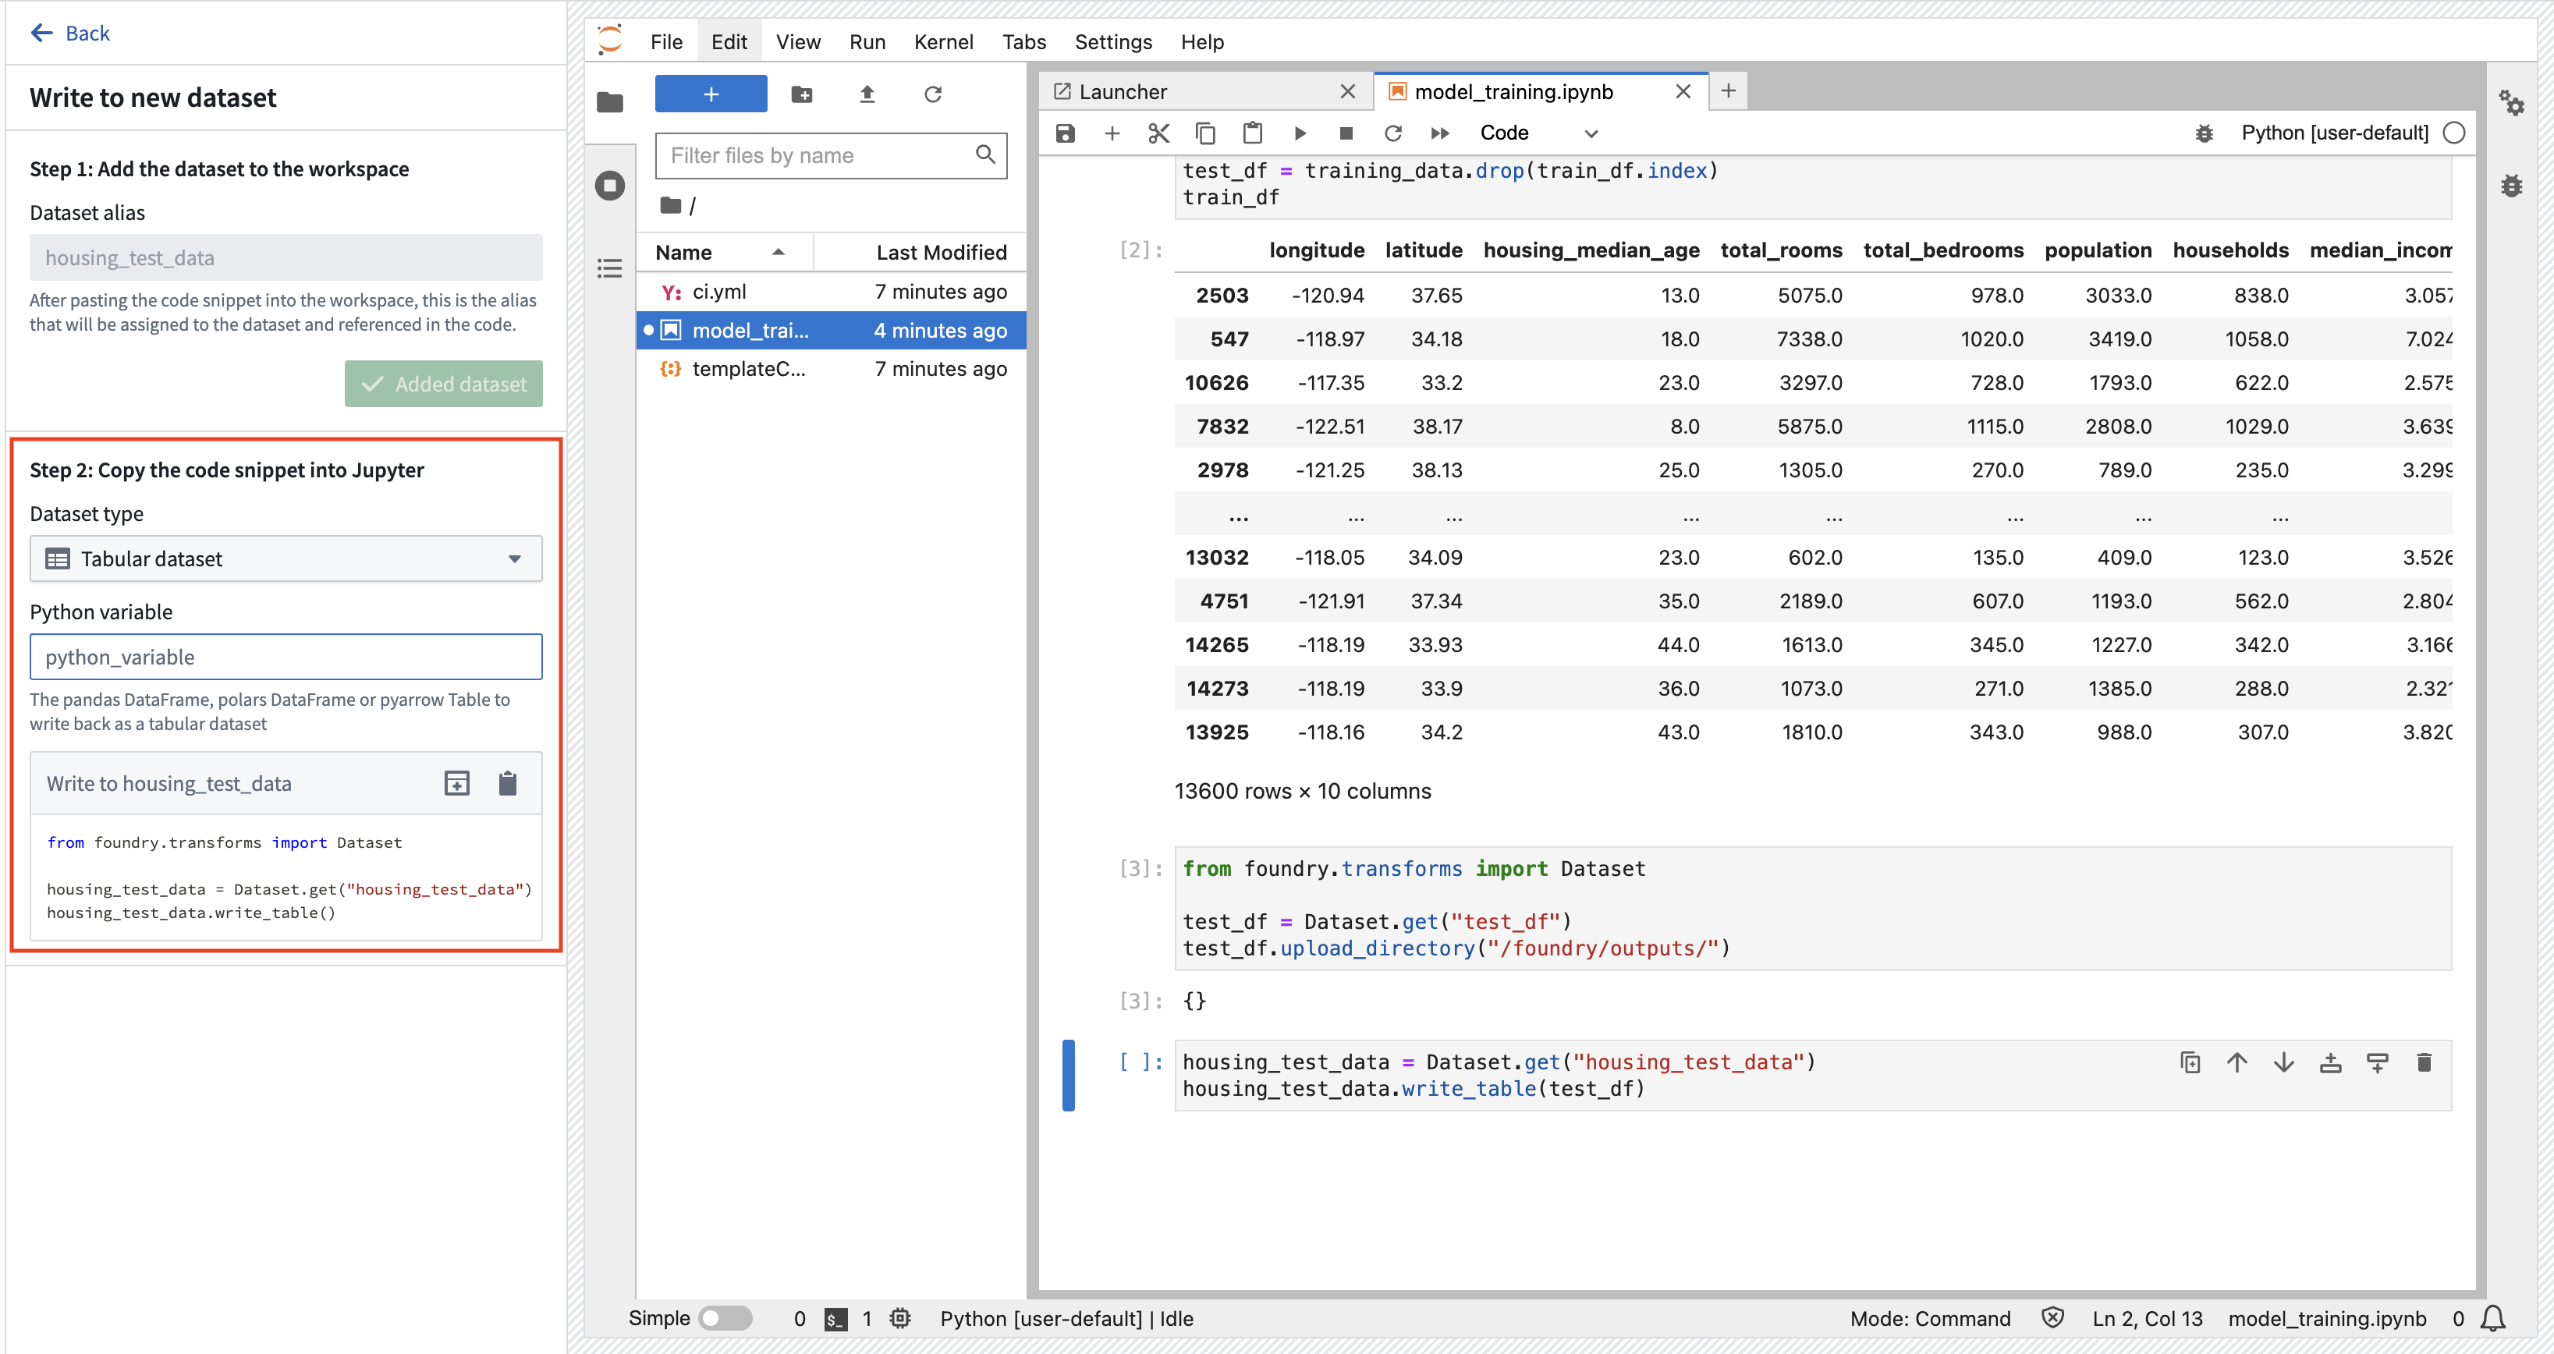Toggle Simple interface mode switch
The width and height of the screenshot is (2554, 1354).
[725, 1318]
